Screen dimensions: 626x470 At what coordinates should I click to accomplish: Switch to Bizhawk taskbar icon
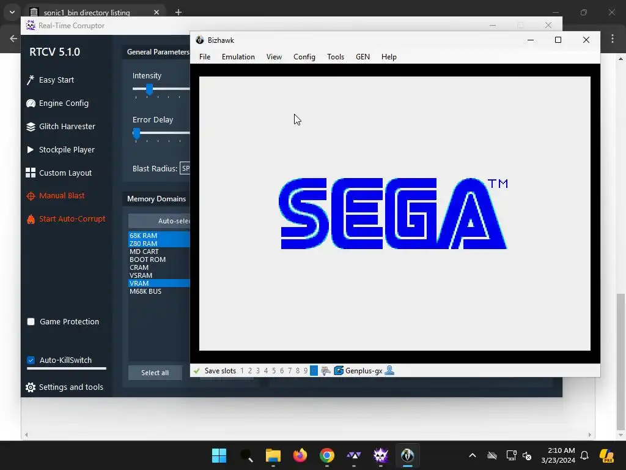(407, 455)
